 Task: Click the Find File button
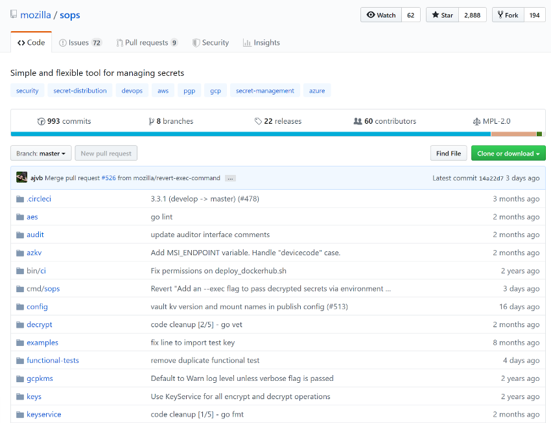click(449, 154)
